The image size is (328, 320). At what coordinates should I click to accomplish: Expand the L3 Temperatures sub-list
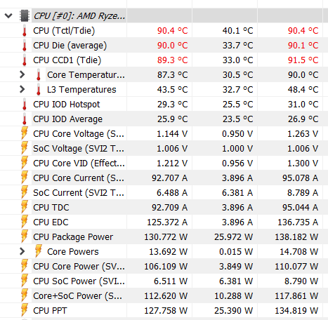tap(22, 89)
